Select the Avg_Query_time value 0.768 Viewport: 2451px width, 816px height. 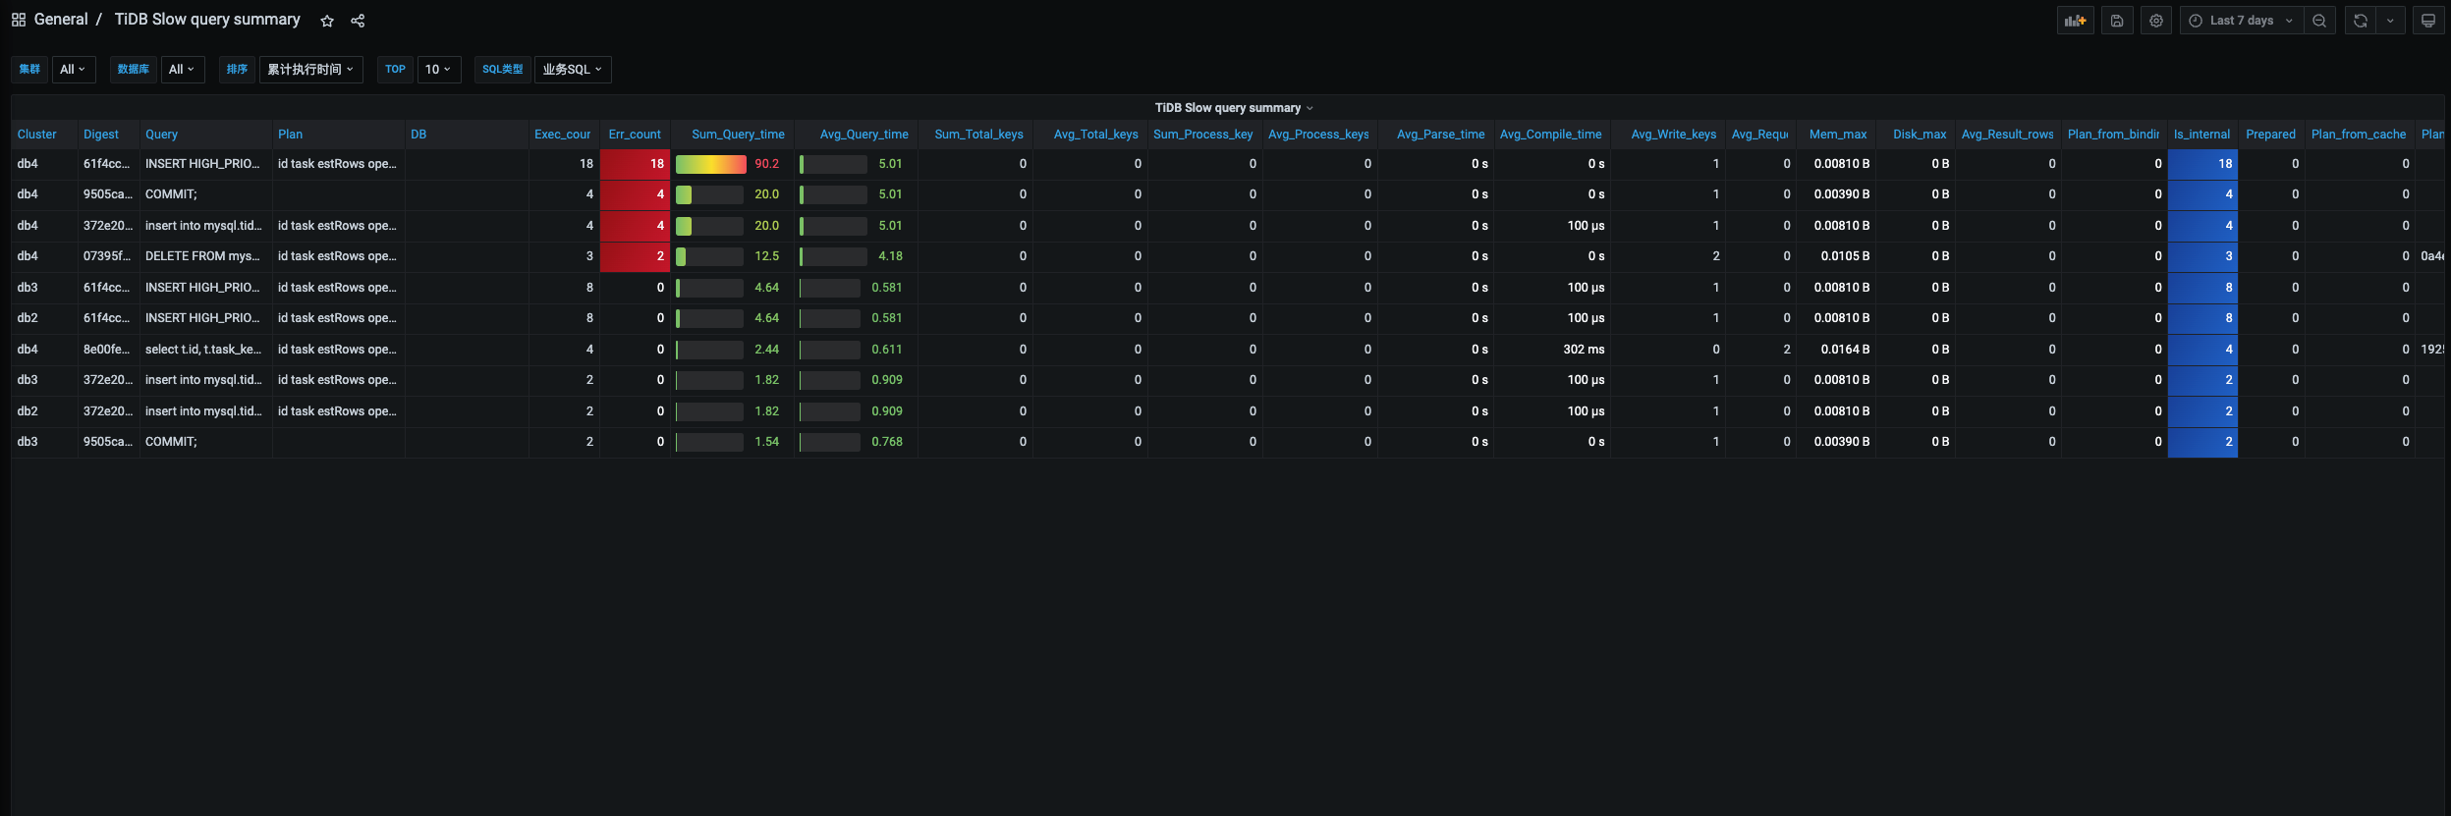[x=886, y=442]
